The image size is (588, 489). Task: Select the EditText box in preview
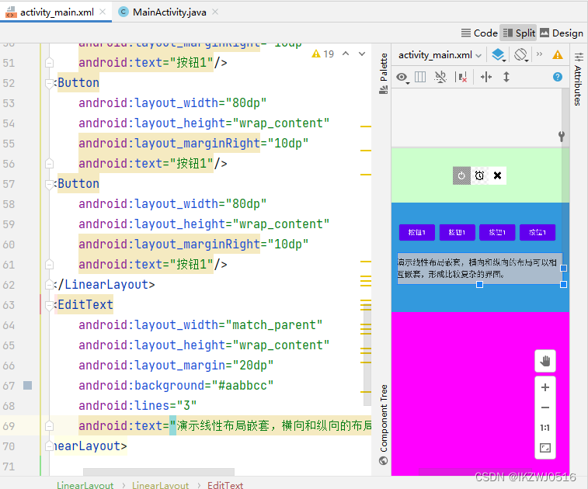pyautogui.click(x=480, y=269)
